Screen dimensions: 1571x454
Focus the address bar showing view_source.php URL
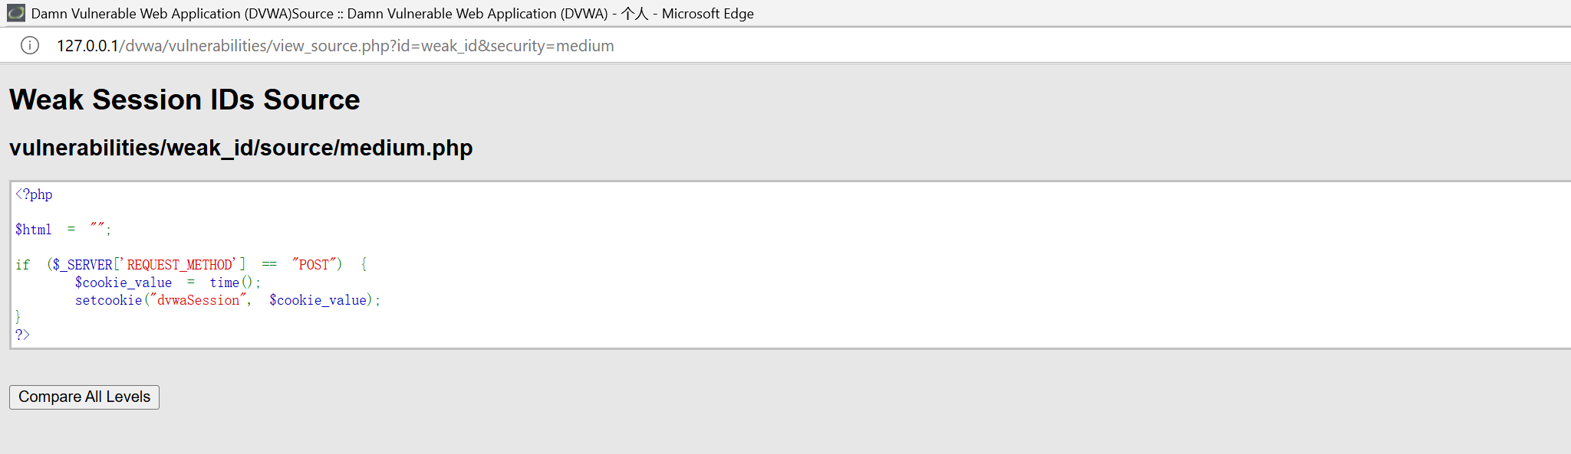(x=335, y=46)
